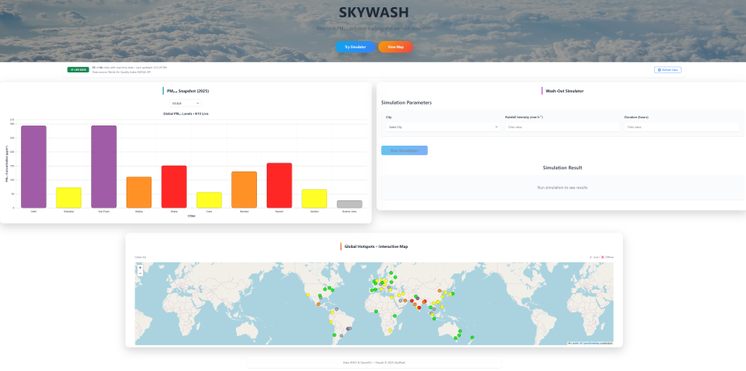
Task: Click the Leaflet attribution link on map
Action: (573, 343)
